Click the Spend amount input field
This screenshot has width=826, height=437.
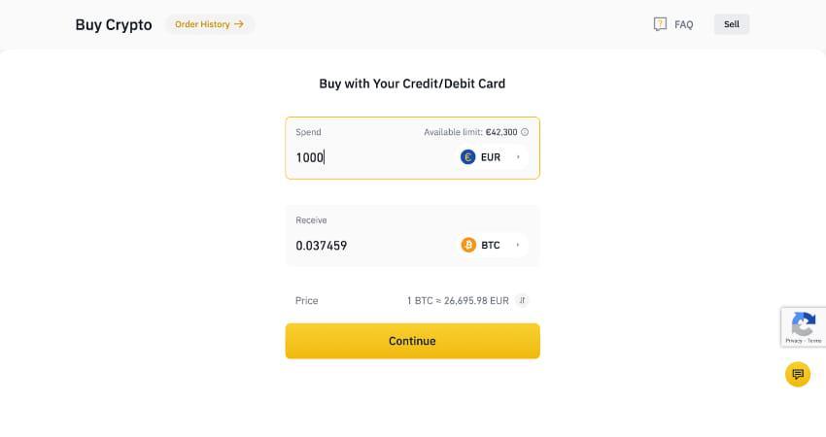point(369,157)
